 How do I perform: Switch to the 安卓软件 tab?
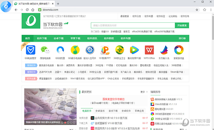pos(126,111)
